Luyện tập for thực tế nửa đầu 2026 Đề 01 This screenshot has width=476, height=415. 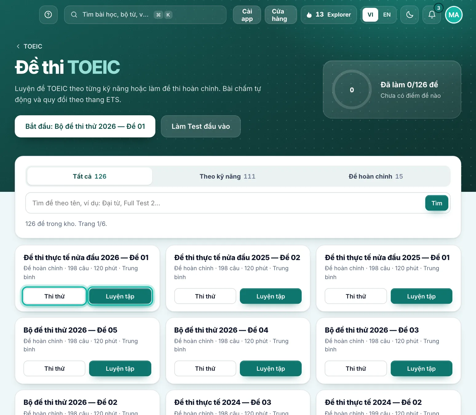120,296
